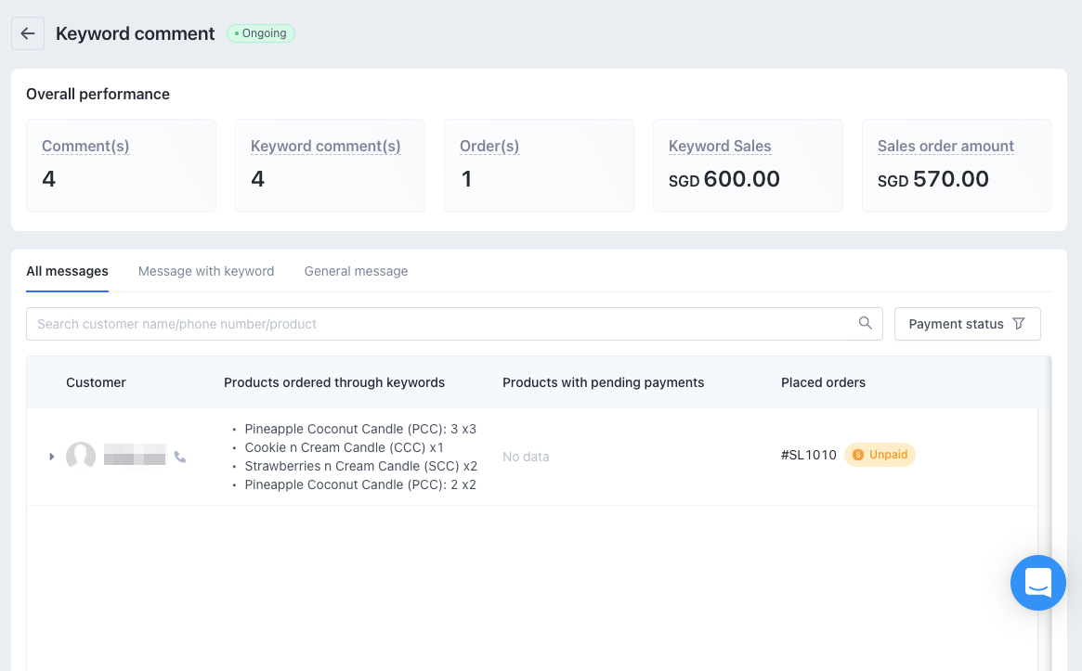Screen dimensions: 1082x671
Task: Expand the customer row with the triangle
Action: click(x=52, y=457)
